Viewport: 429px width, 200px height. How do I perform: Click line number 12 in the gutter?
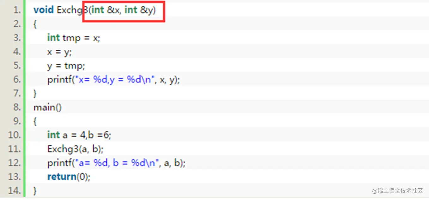click(x=15, y=163)
